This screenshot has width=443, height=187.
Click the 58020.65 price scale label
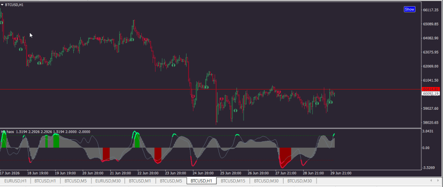pyautogui.click(x=431, y=123)
